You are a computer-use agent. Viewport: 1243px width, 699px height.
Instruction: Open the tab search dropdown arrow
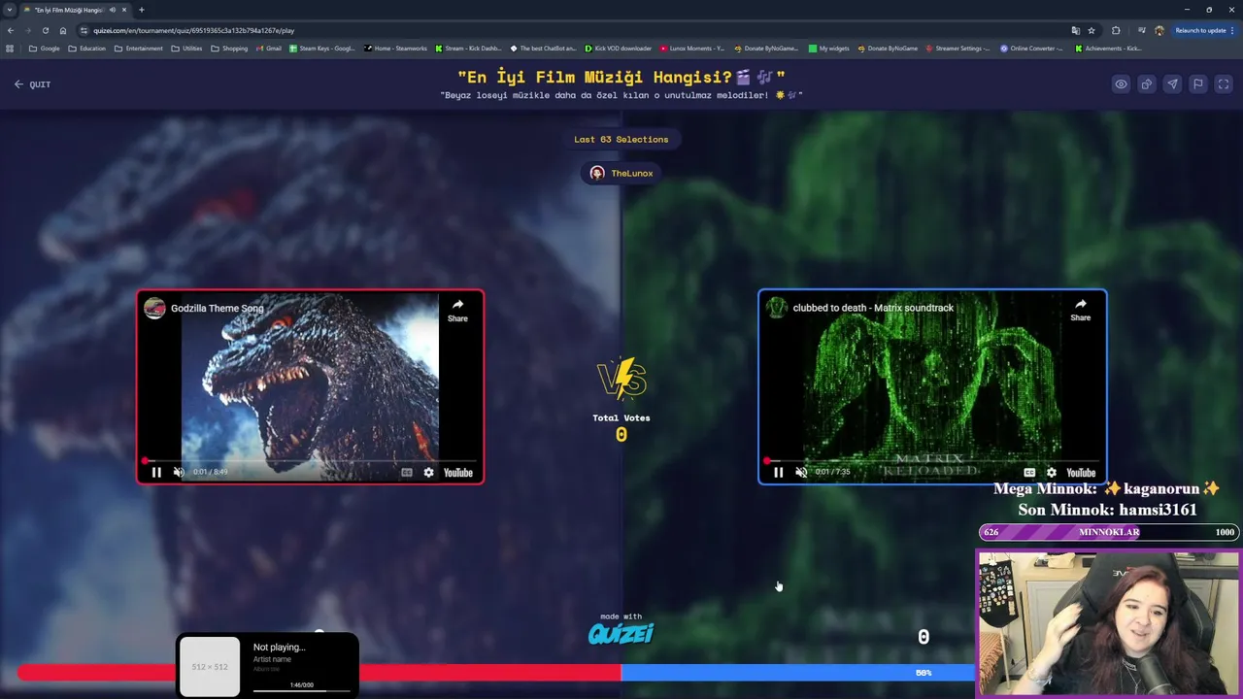[x=10, y=10]
